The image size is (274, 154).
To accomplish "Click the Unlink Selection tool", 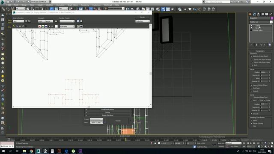I will click(8, 9).
